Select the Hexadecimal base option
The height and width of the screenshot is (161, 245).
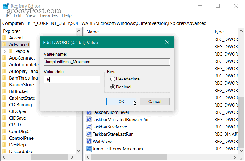[x=113, y=79]
